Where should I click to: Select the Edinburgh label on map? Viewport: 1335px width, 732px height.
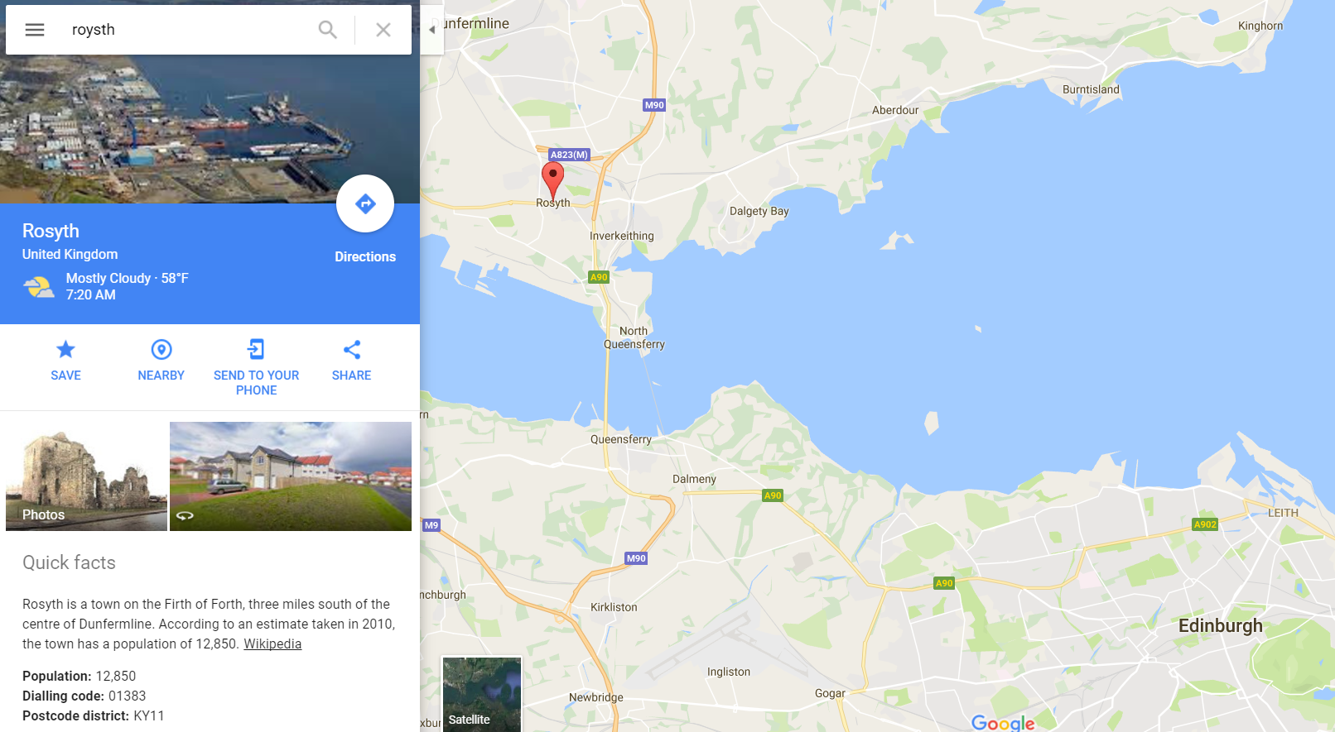pos(1221,625)
